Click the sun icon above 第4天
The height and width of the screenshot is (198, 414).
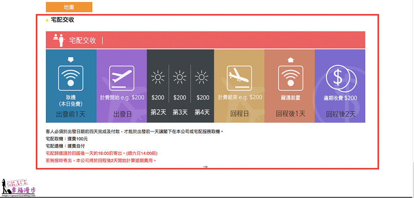point(201,77)
